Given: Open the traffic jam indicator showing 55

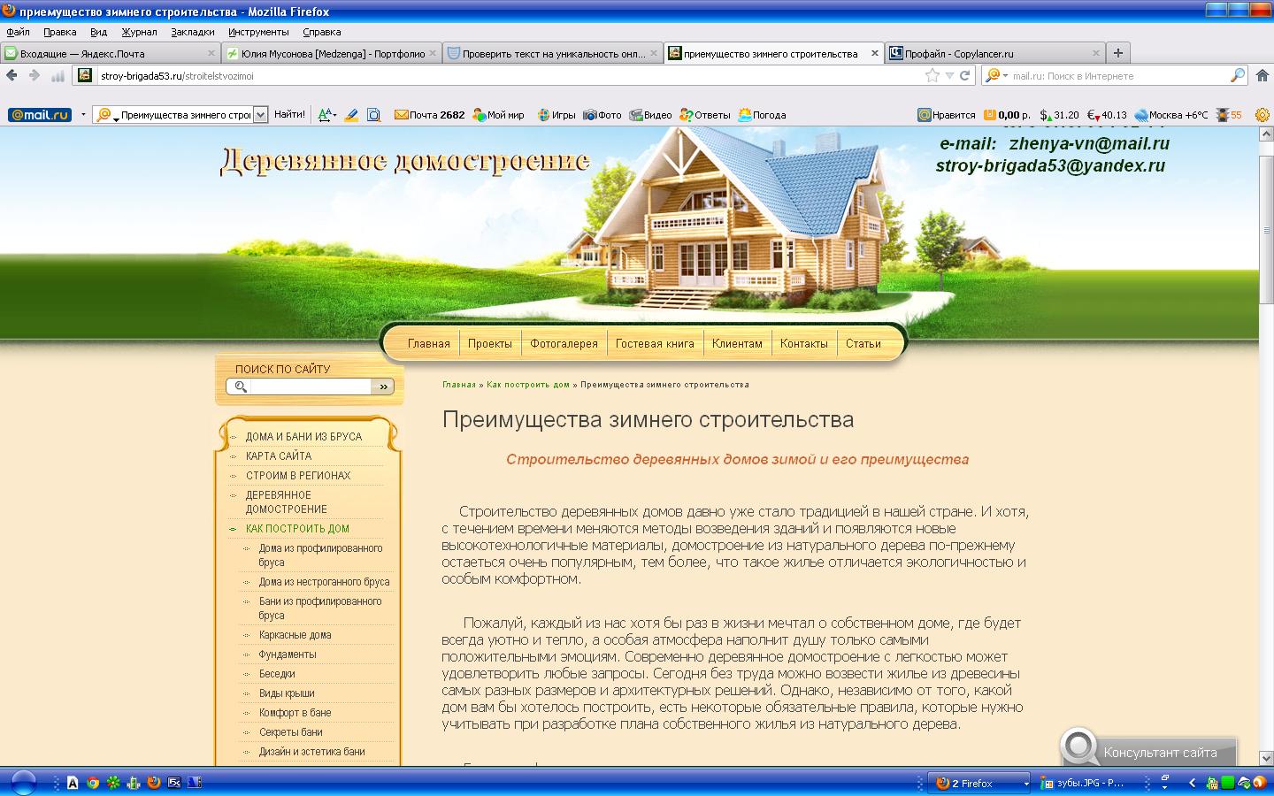Looking at the screenshot, I should point(1229,115).
